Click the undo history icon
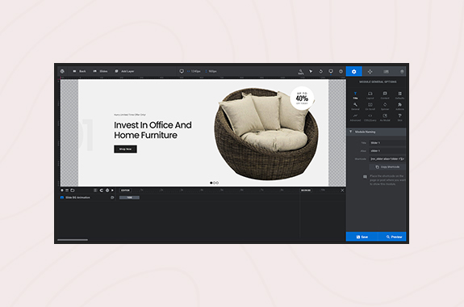464x307 pixels. pyautogui.click(x=321, y=71)
